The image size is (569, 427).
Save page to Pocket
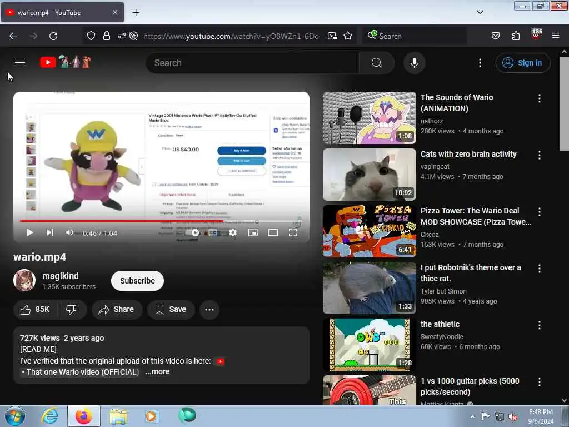click(x=495, y=36)
